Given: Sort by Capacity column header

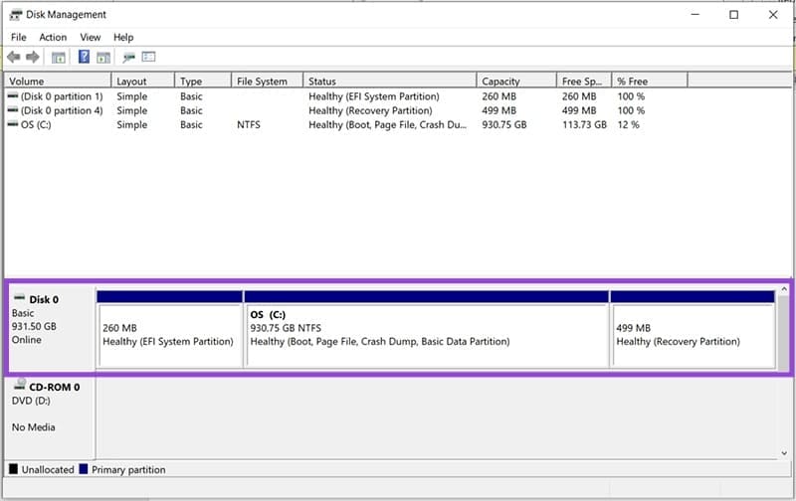Looking at the screenshot, I should [x=516, y=82].
